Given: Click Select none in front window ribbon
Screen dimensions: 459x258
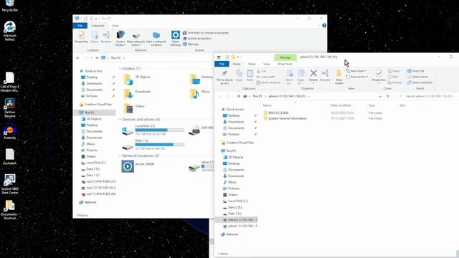Looking at the screenshot, I should pyautogui.click(x=417, y=77).
